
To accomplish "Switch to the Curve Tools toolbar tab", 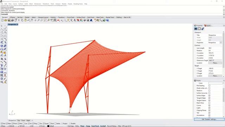I will click(x=71, y=17).
